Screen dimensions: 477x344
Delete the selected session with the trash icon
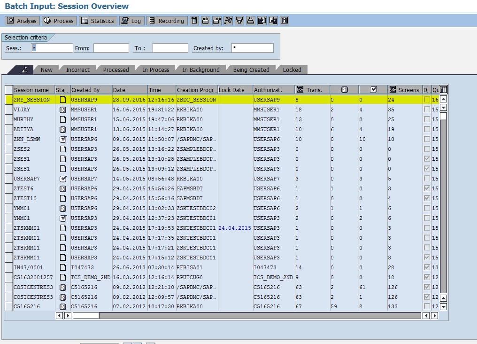click(x=194, y=20)
